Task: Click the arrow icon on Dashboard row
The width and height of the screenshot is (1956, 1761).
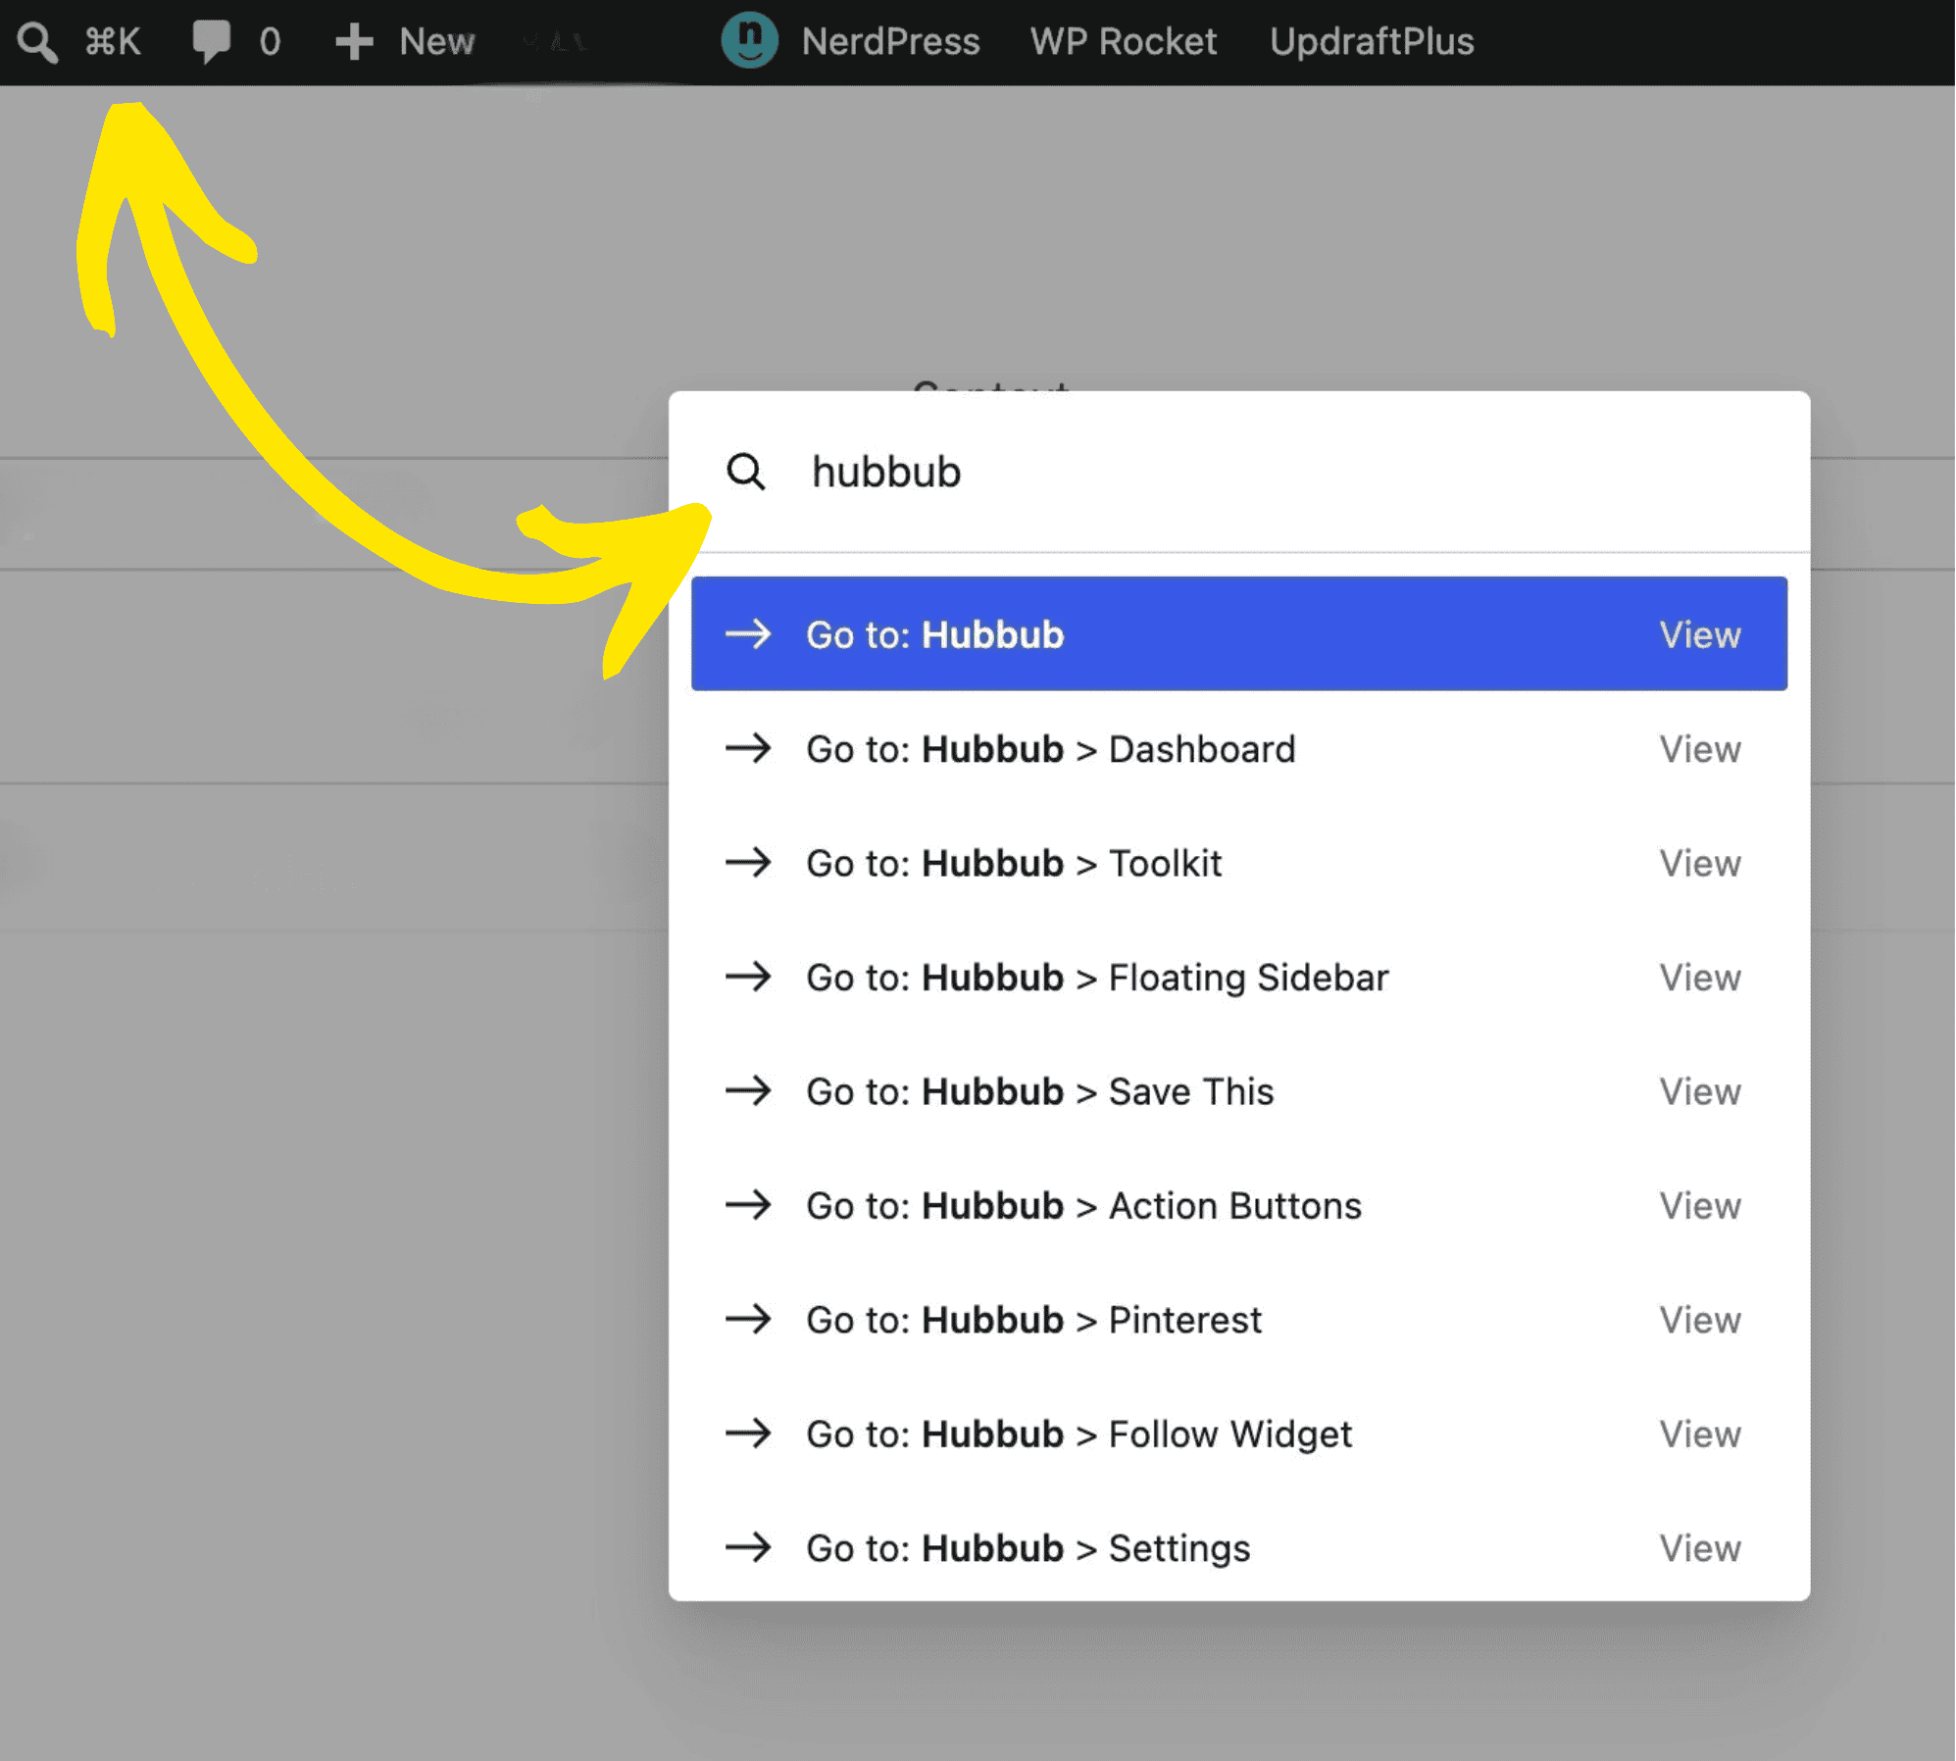Action: click(748, 749)
